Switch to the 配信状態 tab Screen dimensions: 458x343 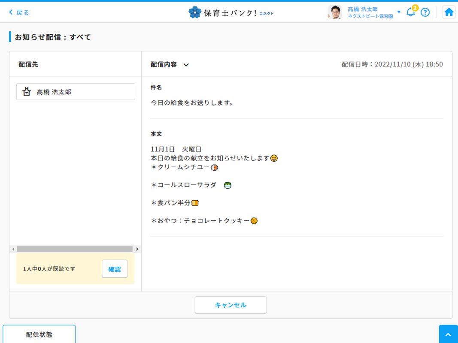point(39,334)
